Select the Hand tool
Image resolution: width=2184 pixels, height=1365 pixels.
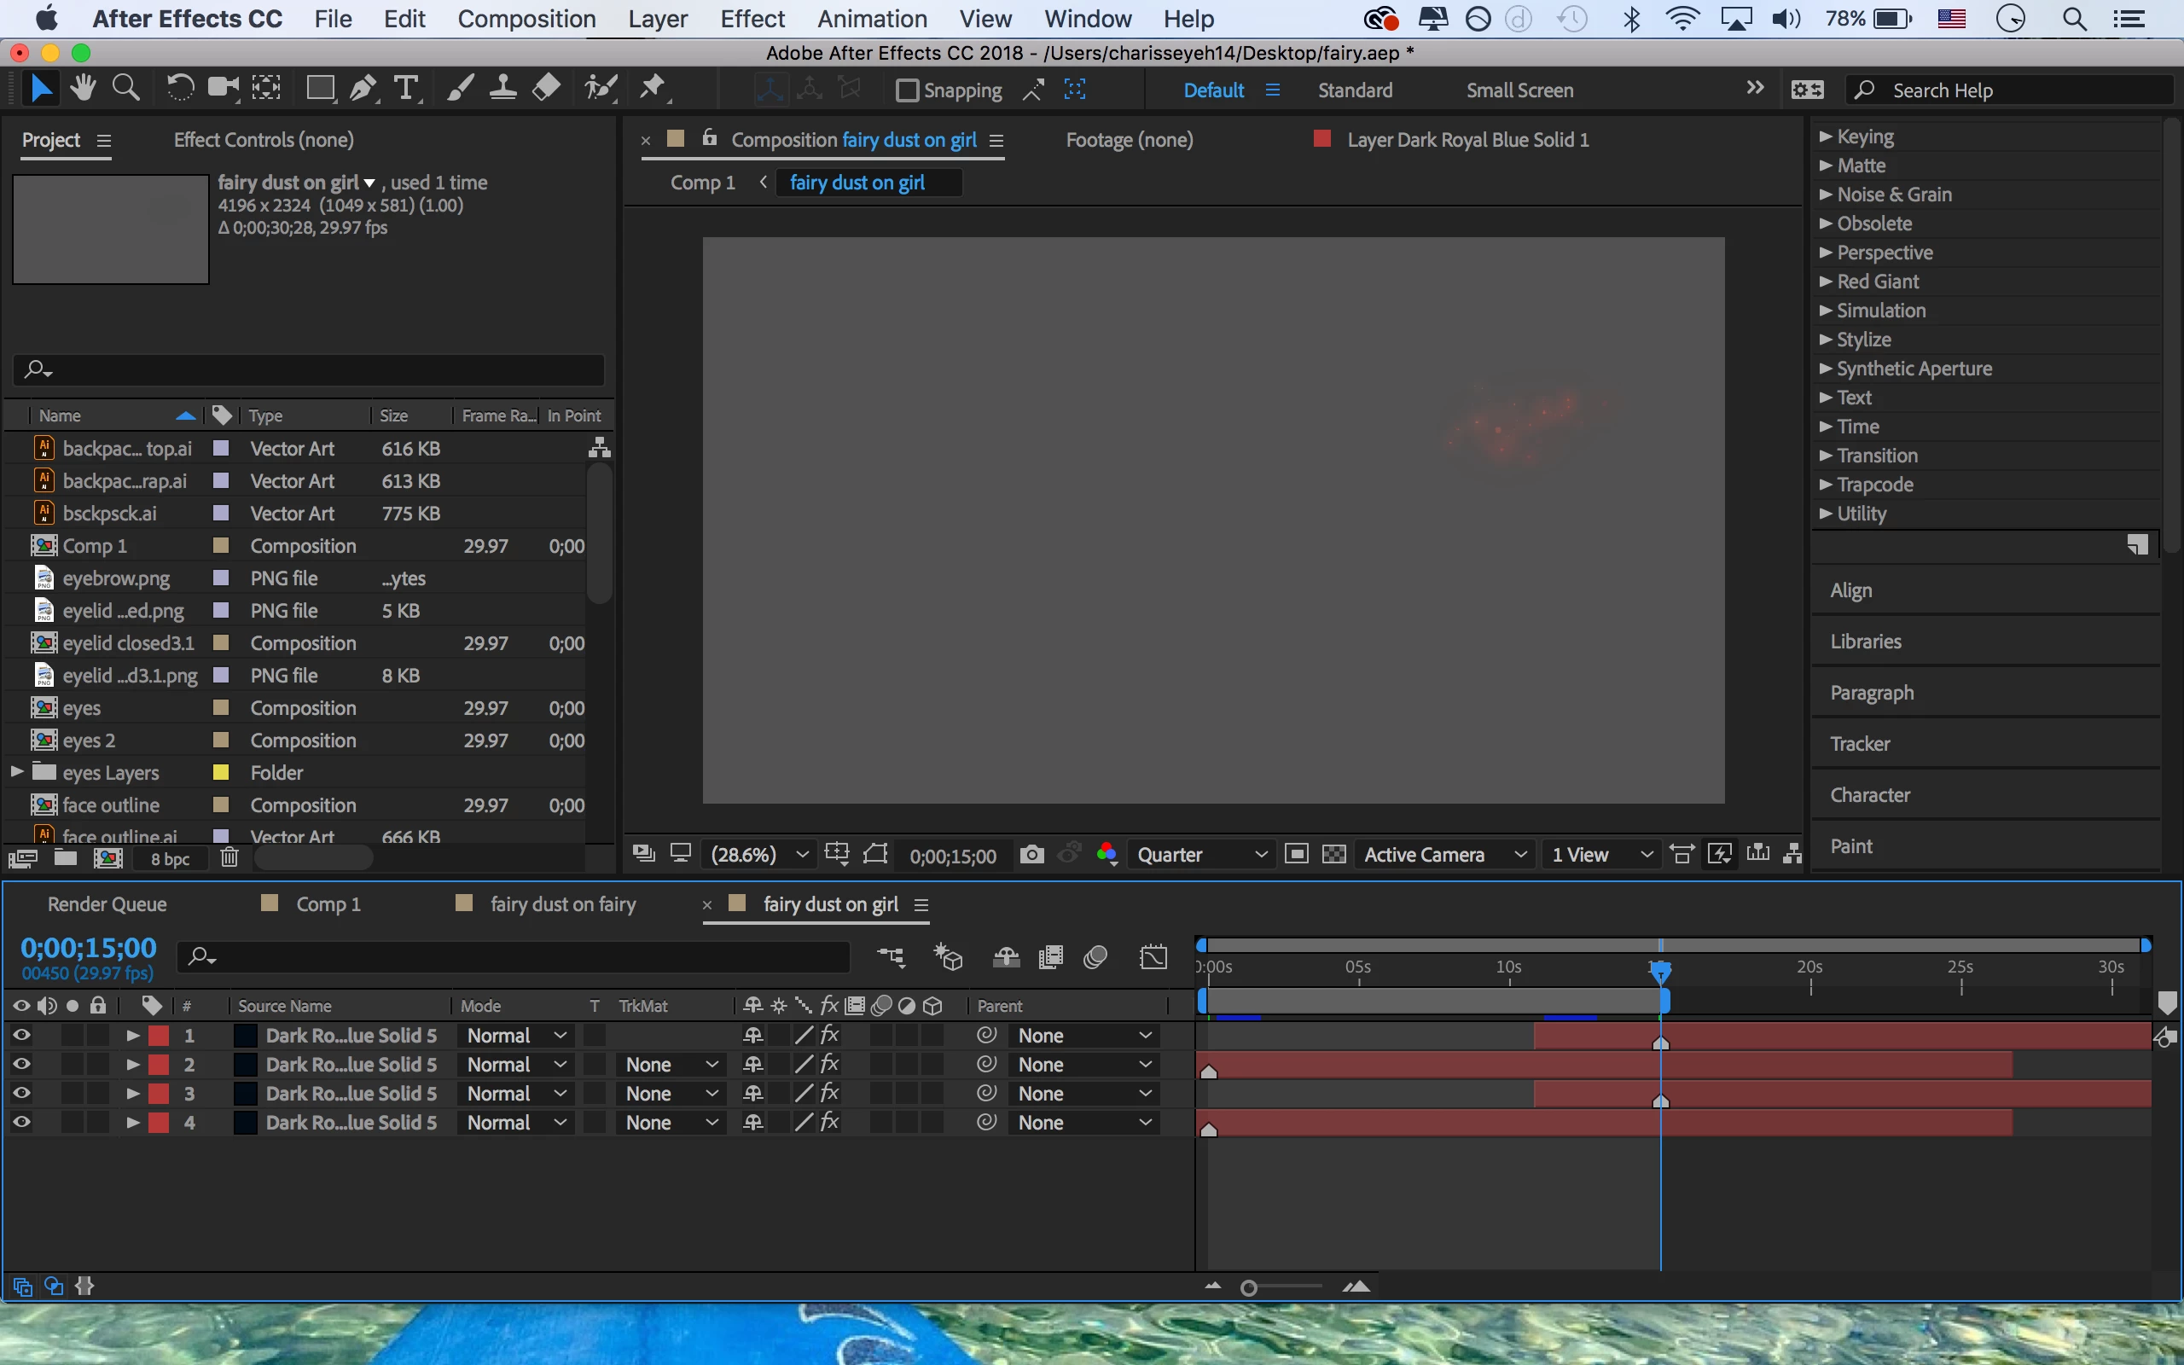(83, 89)
